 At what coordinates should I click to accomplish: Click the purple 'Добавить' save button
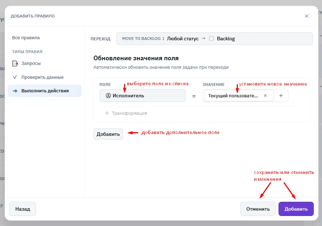tap(296, 209)
